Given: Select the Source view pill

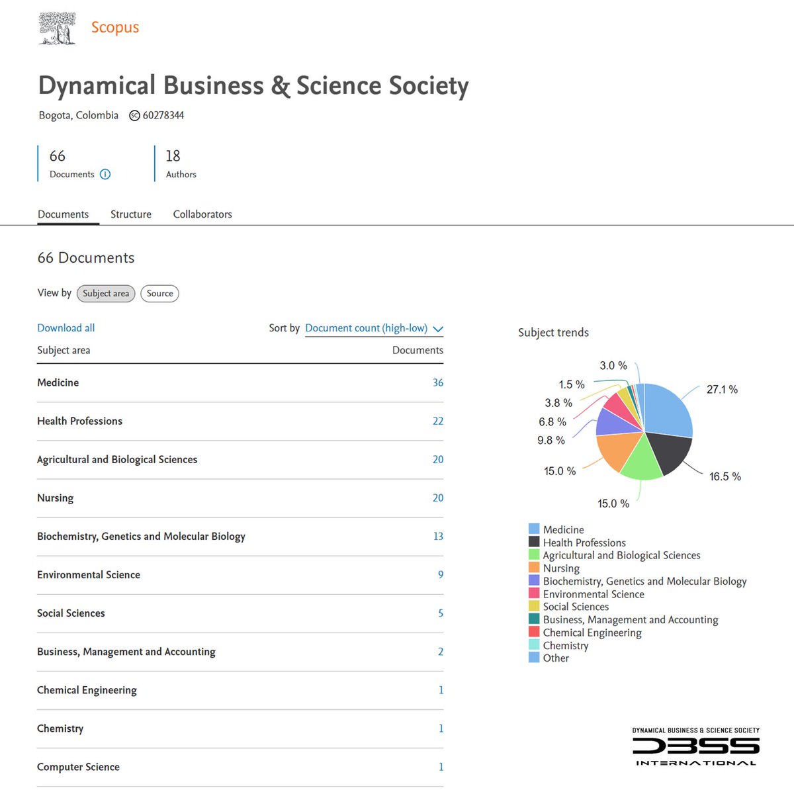Looking at the screenshot, I should (x=159, y=293).
